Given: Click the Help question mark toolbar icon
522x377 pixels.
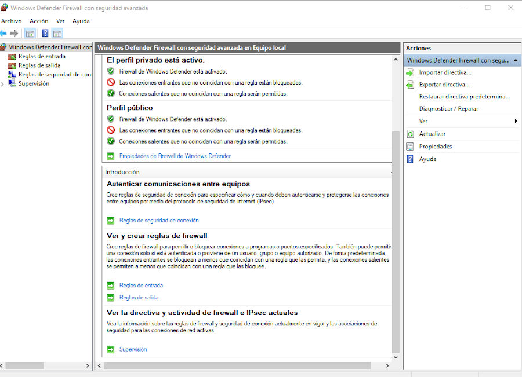Looking at the screenshot, I should click(45, 33).
